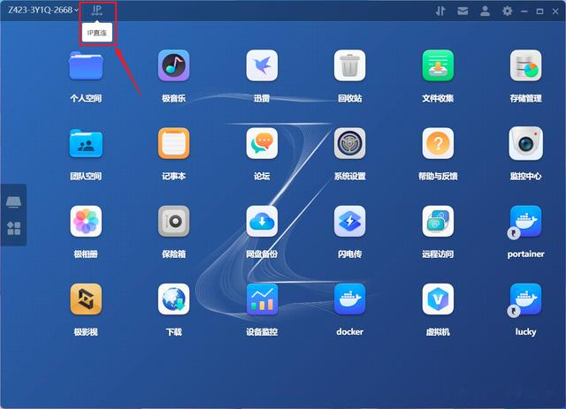Open 设备监控 device monitor
Screen dimensions: 566x409
tap(262, 299)
